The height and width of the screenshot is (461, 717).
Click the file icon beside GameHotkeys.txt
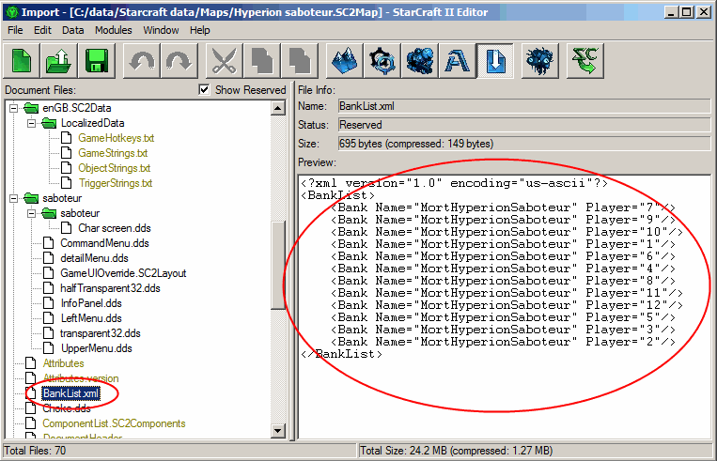click(x=67, y=138)
